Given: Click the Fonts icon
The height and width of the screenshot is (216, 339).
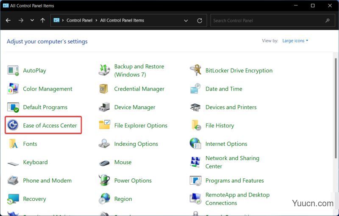Looking at the screenshot, I should coord(13,144).
